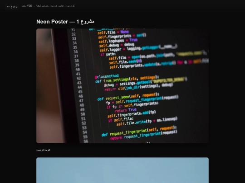This screenshot has height=183, width=245.
Task: Open the code screen project image
Action: coord(122,86)
